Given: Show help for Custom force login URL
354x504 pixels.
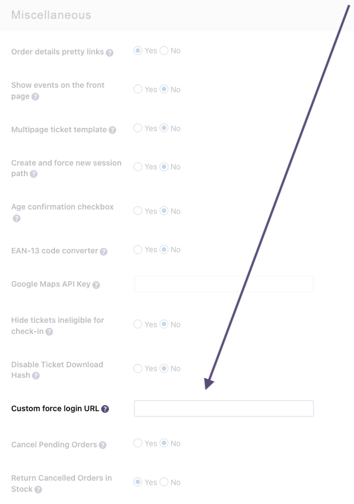Looking at the screenshot, I should pos(105,409).
